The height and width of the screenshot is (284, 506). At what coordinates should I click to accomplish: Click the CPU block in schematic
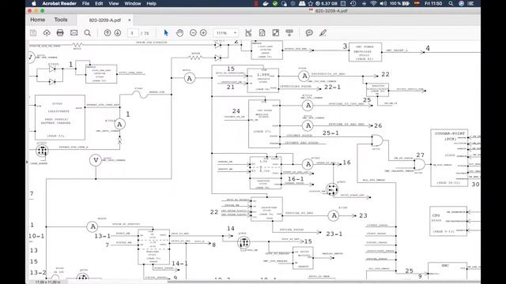(448, 221)
